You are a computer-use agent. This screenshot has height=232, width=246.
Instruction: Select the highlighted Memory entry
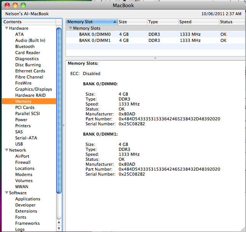[x=29, y=101]
